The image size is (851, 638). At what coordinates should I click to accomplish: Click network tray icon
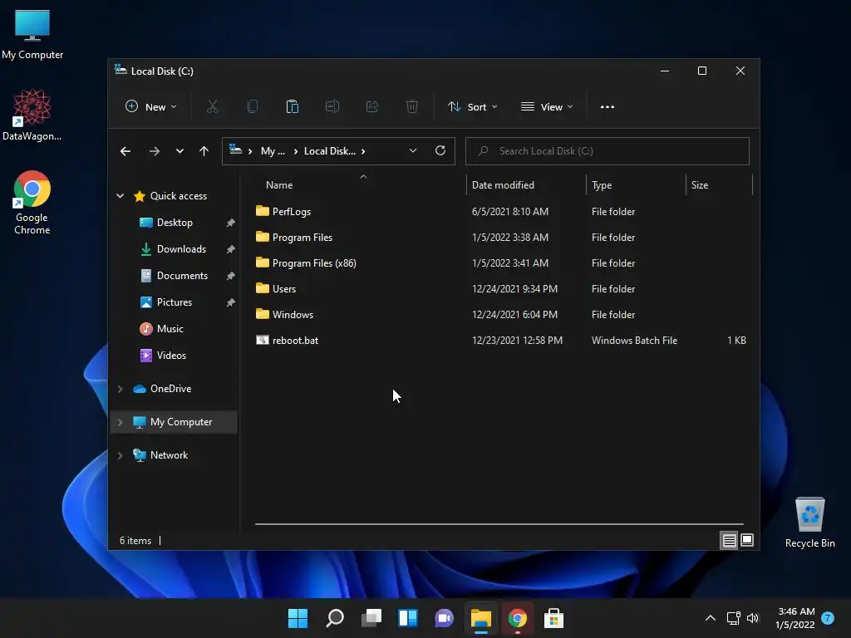pos(733,618)
